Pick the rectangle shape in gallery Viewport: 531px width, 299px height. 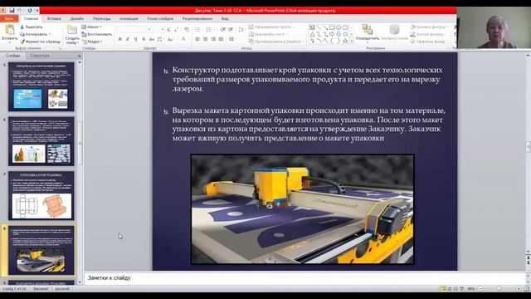click(x=332, y=27)
